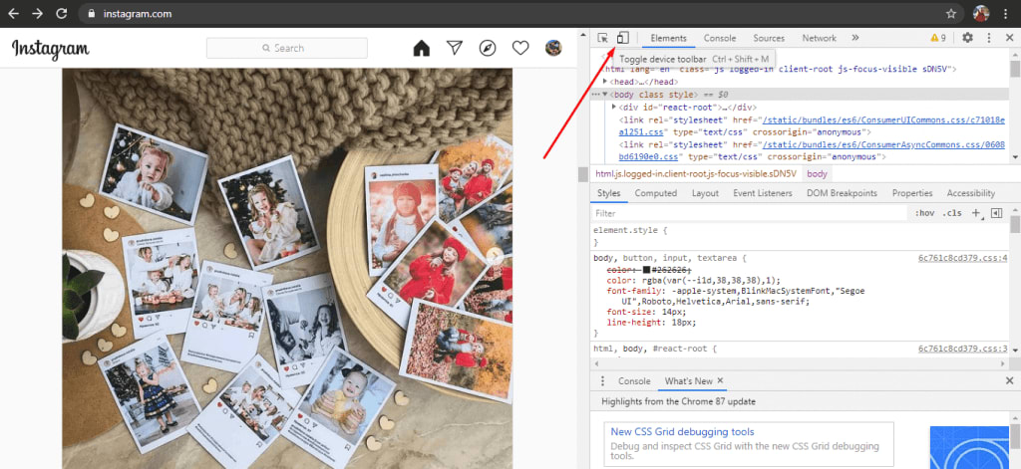Go to Instagram Home feed icon

tap(422, 48)
